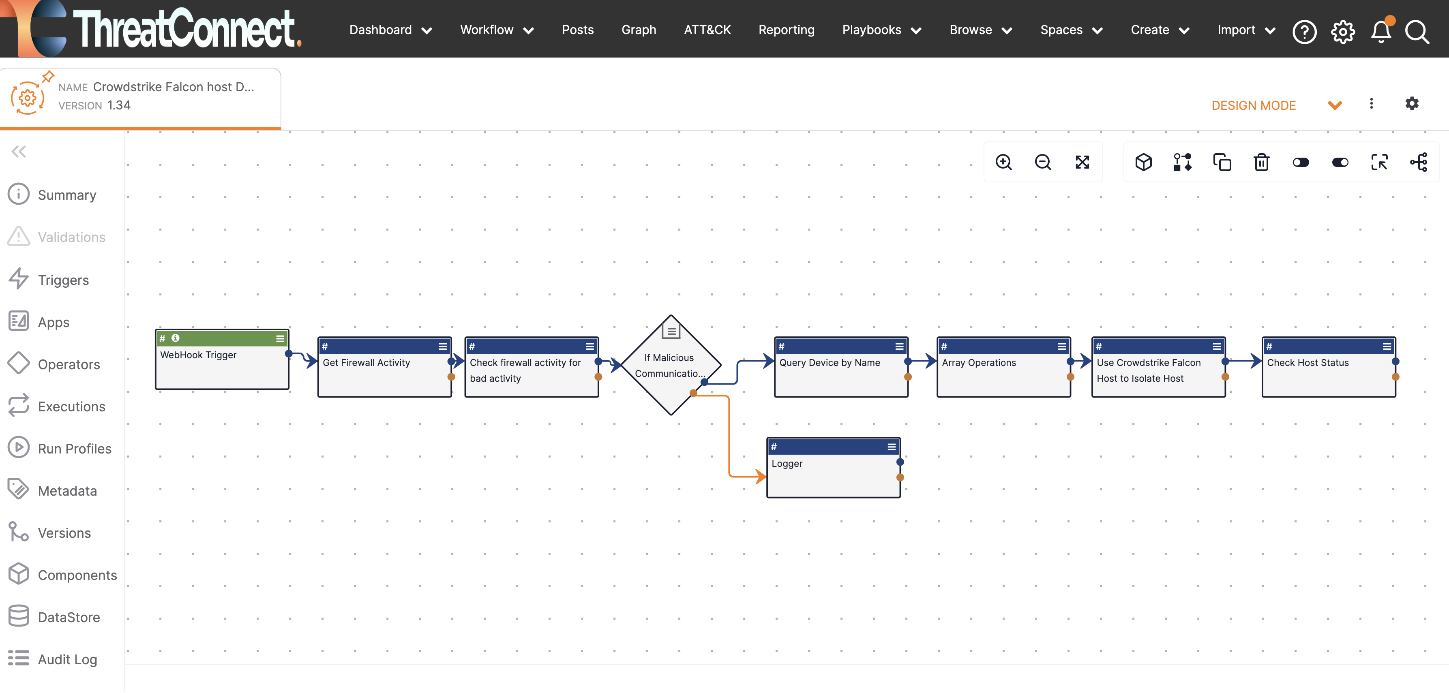Click the zoom out magnifier icon
The width and height of the screenshot is (1449, 693).
(1043, 162)
